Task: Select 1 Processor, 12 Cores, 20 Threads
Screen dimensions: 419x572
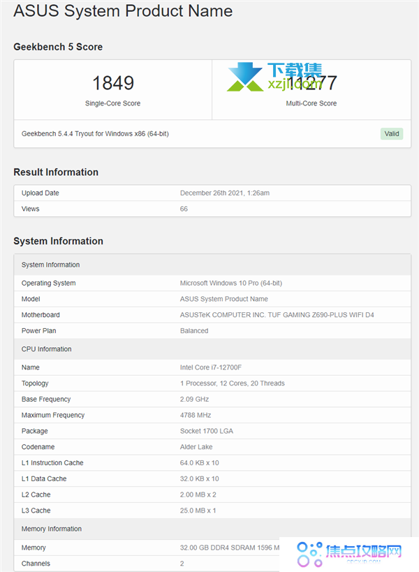Action: tap(233, 383)
